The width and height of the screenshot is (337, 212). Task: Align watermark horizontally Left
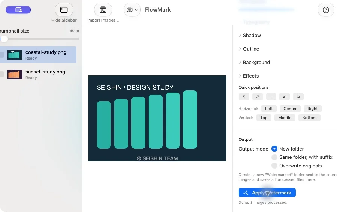tap(269, 109)
